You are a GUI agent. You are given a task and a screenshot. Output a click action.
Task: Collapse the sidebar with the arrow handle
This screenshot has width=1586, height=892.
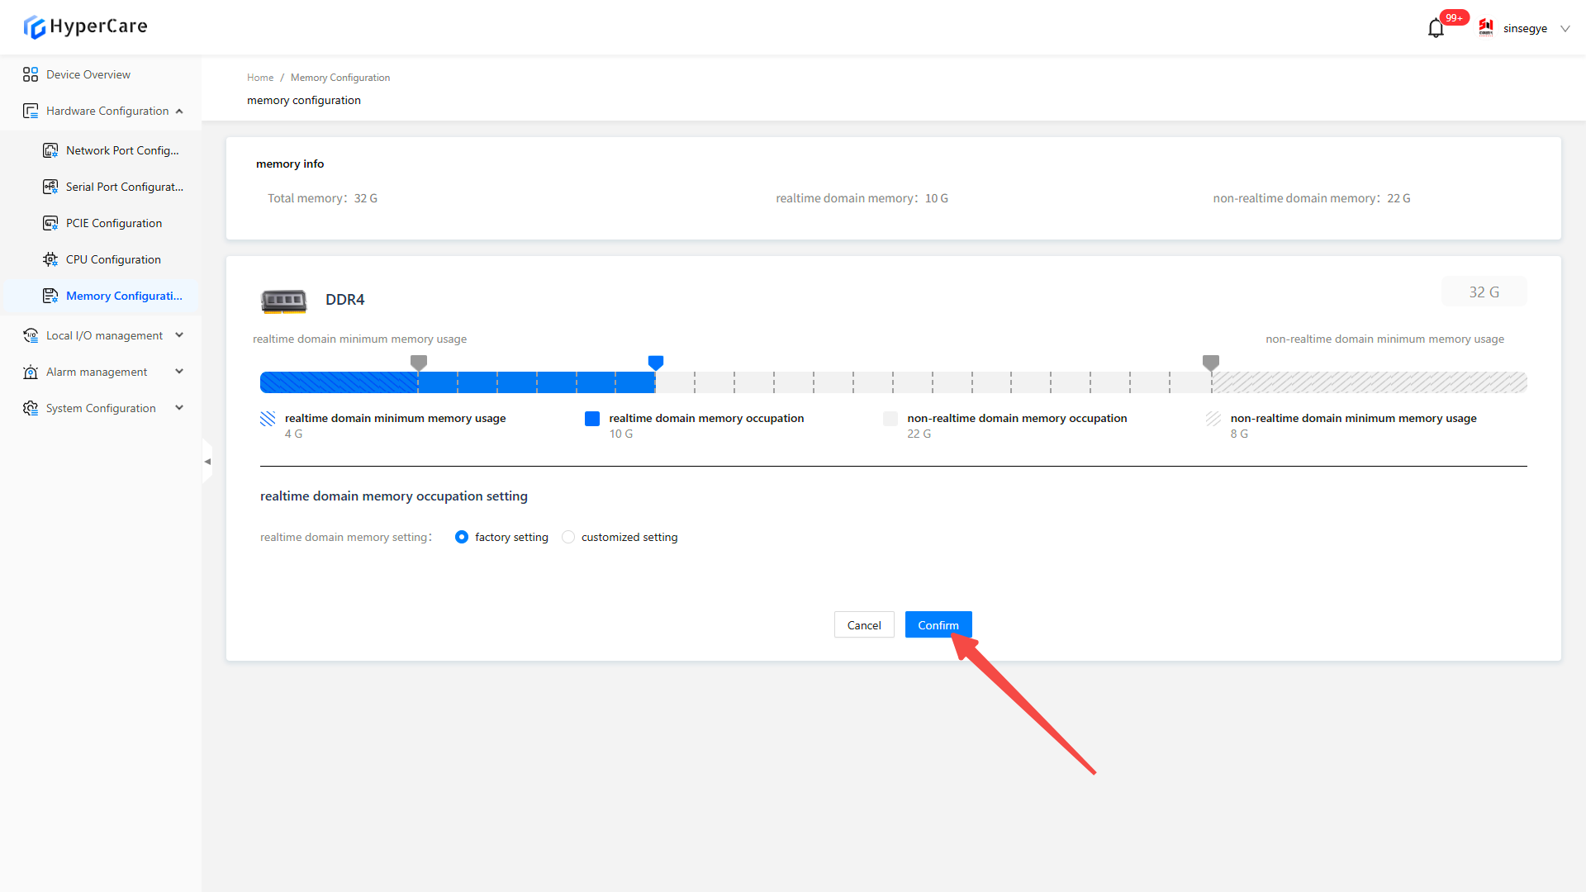point(207,462)
